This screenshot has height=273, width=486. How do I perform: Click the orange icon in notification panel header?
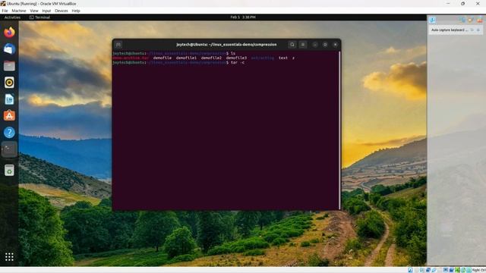471,20
